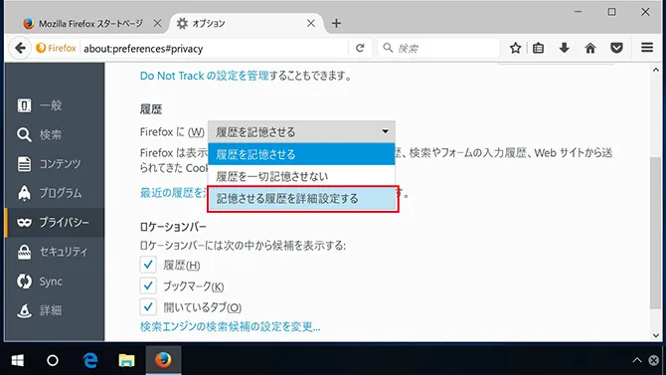Open a new tab with plus button

(x=336, y=24)
